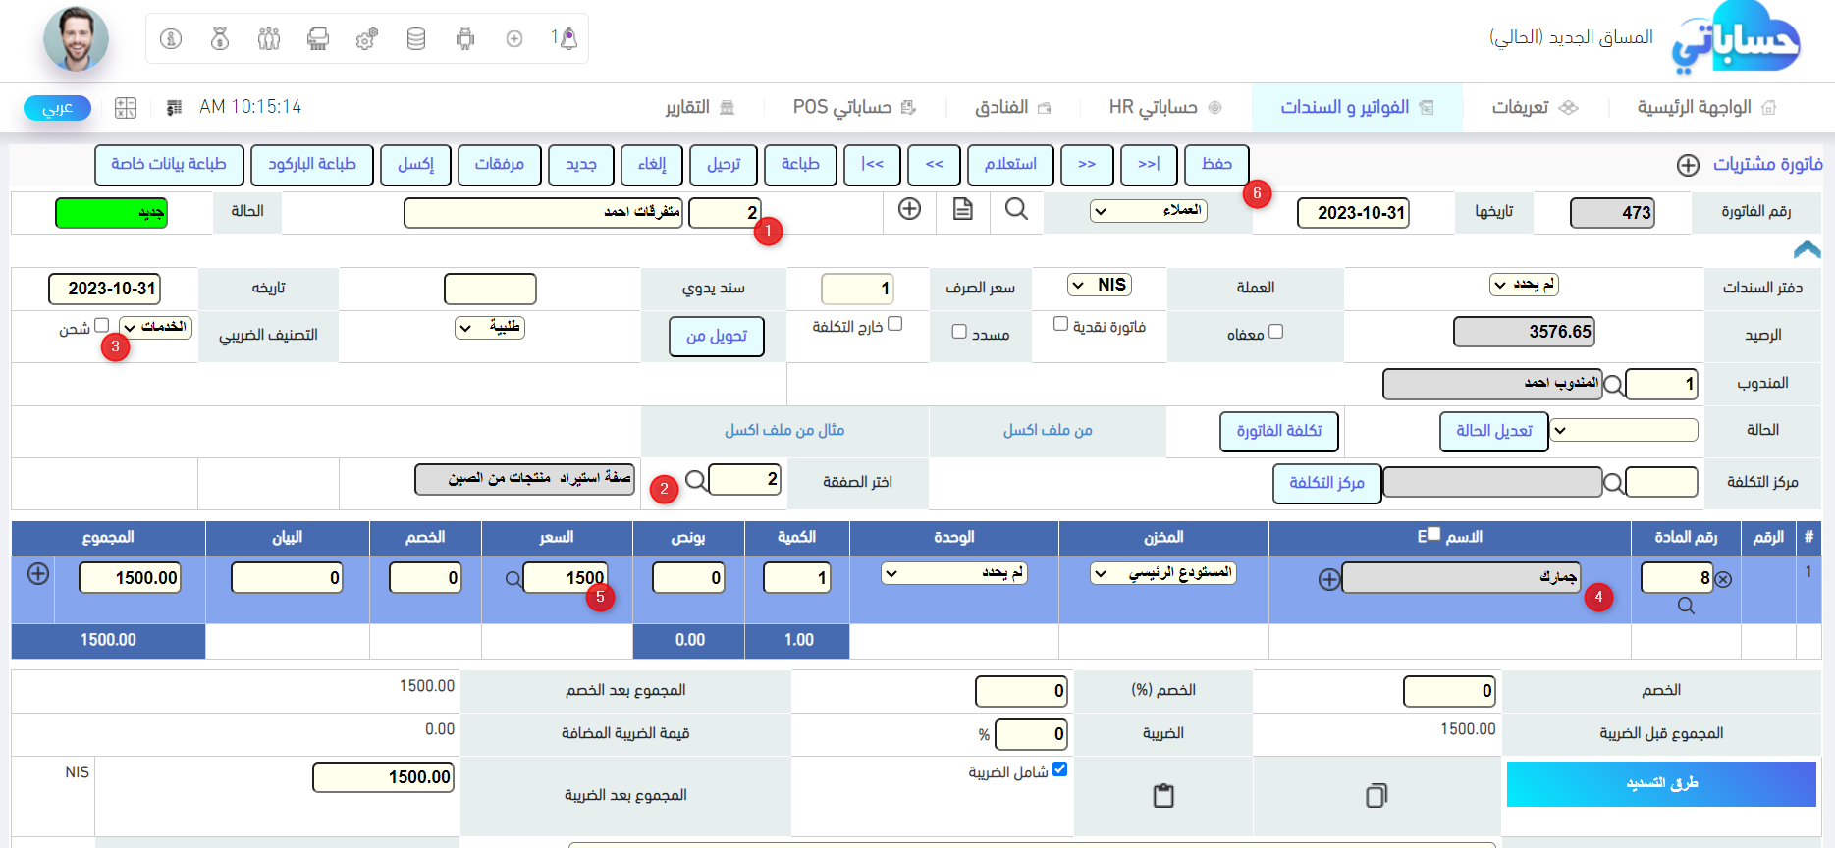Click the invoice date field 2023-10-31
The height and width of the screenshot is (848, 1835).
click(1353, 213)
